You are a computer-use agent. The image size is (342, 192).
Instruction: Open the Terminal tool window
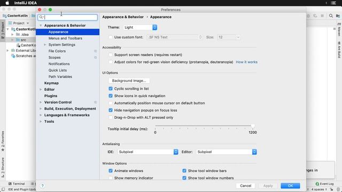pyautogui.click(x=17, y=183)
